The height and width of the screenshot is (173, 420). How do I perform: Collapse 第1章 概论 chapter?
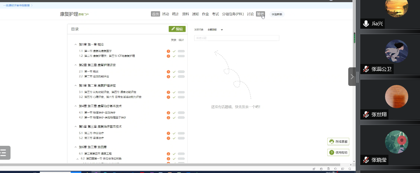(75, 44)
